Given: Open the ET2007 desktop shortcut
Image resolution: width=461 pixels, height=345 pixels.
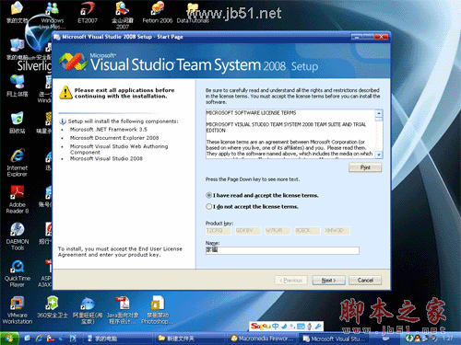Looking at the screenshot, I should [88, 12].
